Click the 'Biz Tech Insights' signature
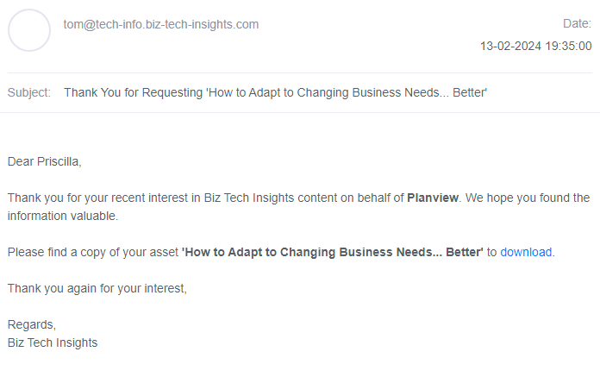Image resolution: width=600 pixels, height=377 pixels. click(x=53, y=342)
